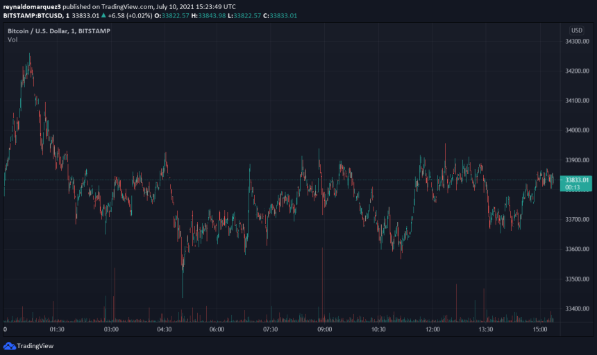Select the 06:00 time axis marker

[217, 330]
